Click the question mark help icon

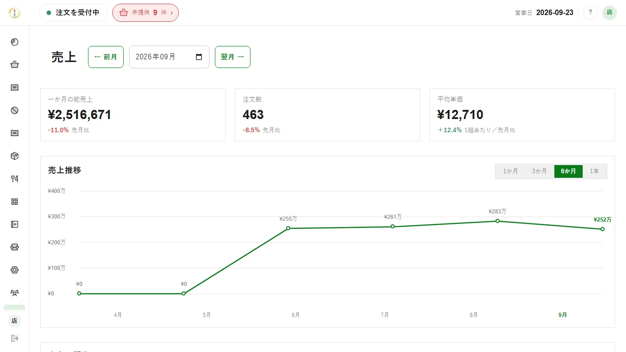click(x=590, y=13)
